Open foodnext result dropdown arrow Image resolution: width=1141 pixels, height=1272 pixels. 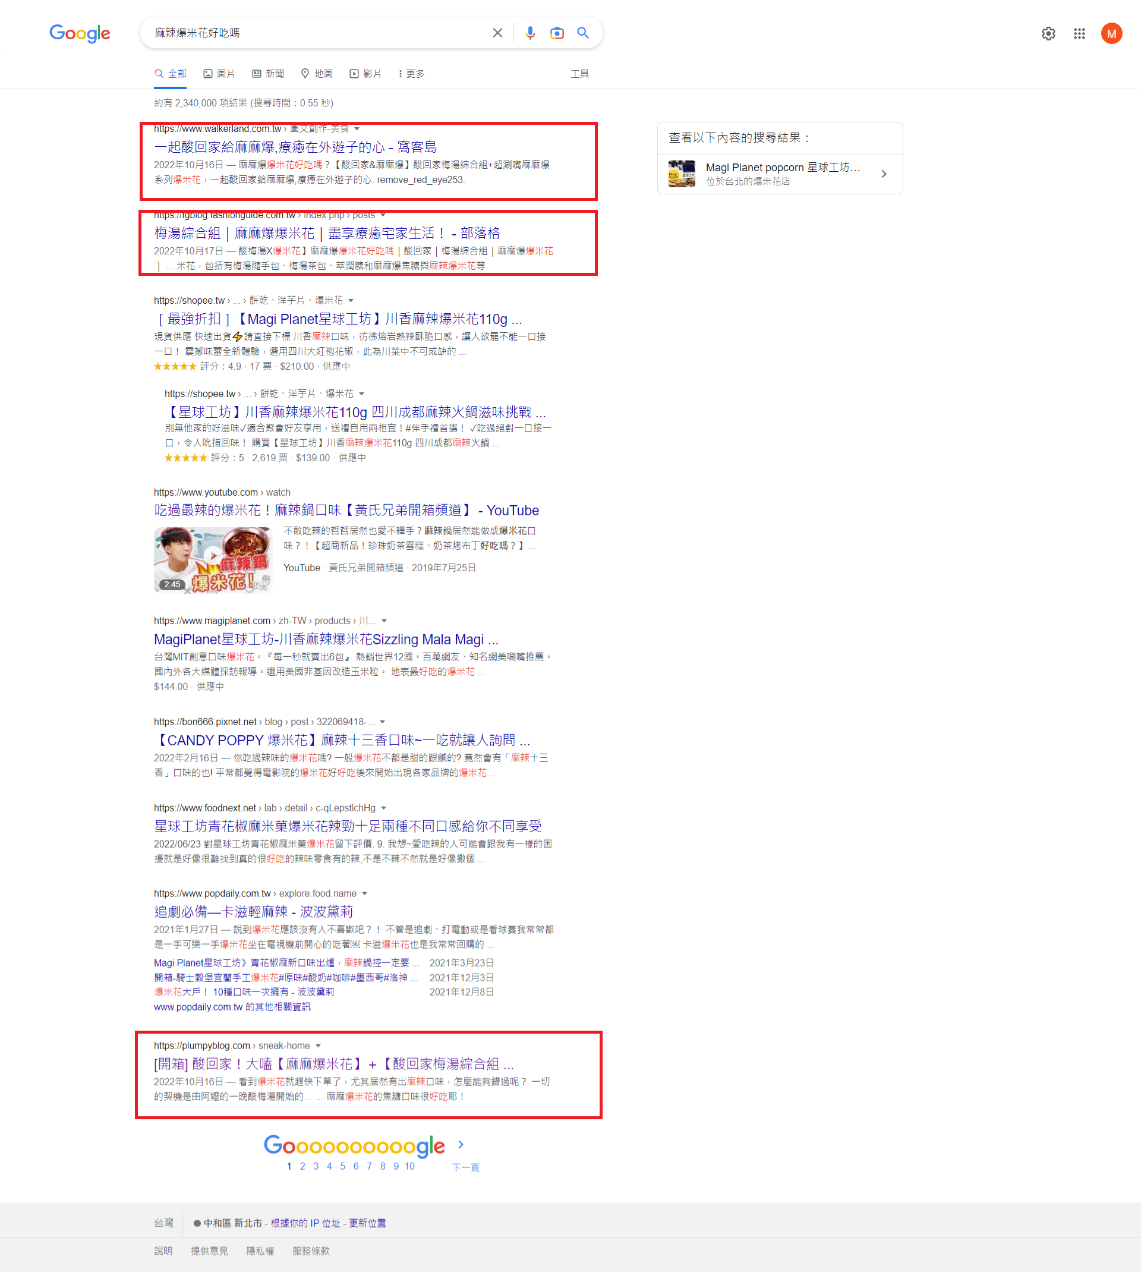pyautogui.click(x=384, y=808)
